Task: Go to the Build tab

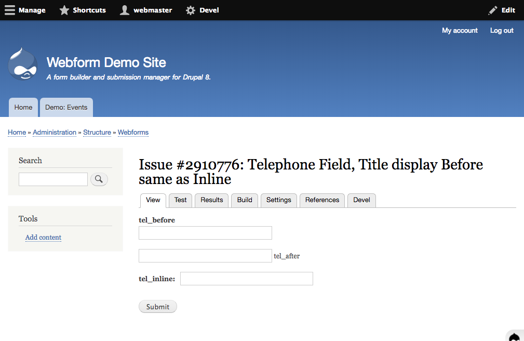Action: pos(245,200)
